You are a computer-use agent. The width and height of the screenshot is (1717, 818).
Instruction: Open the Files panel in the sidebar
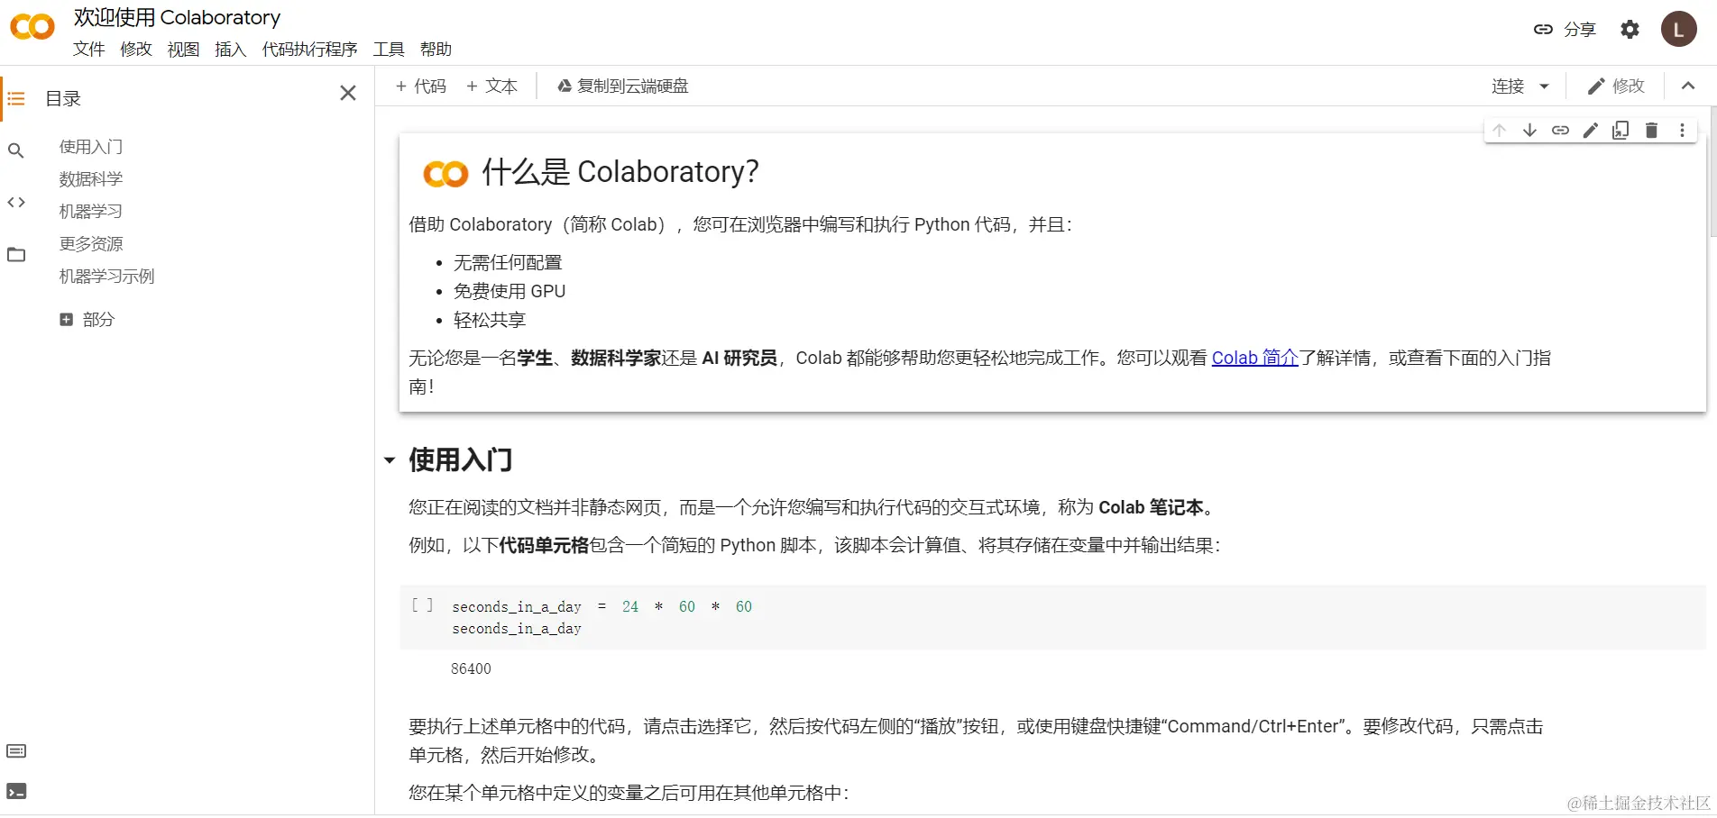click(x=16, y=255)
